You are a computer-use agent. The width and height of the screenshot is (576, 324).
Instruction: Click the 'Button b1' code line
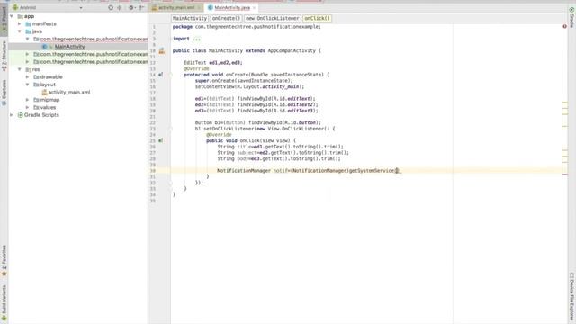[258, 122]
